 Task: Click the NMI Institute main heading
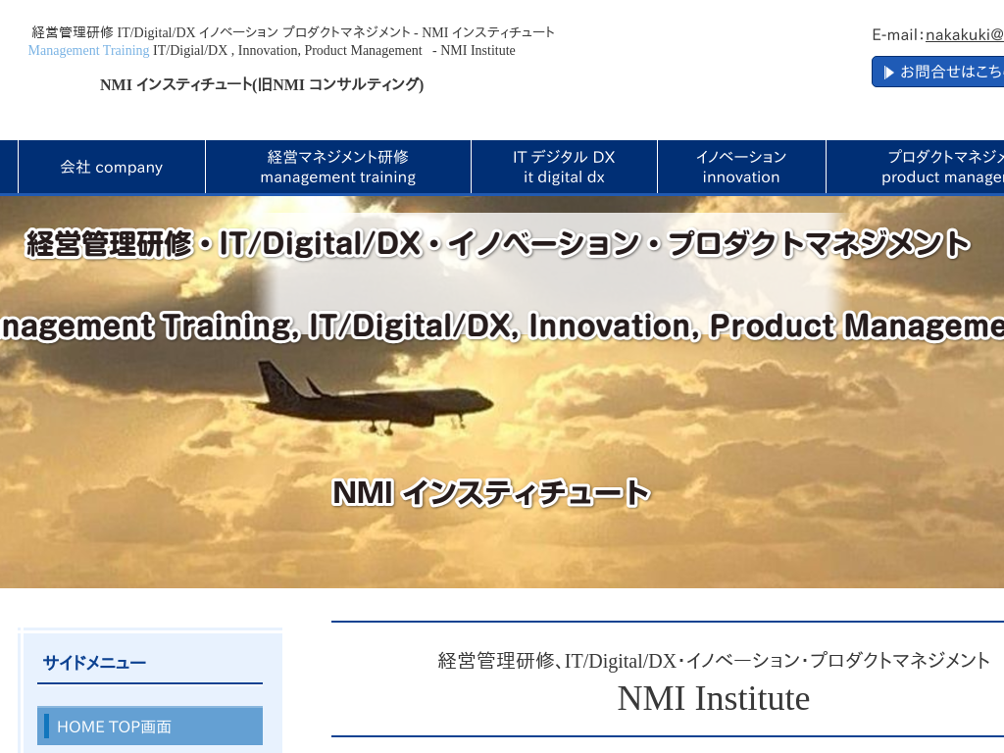click(x=713, y=698)
